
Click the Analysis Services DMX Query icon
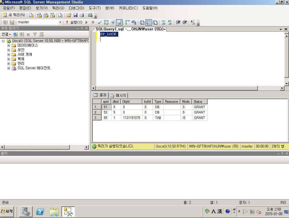pos(46,15)
